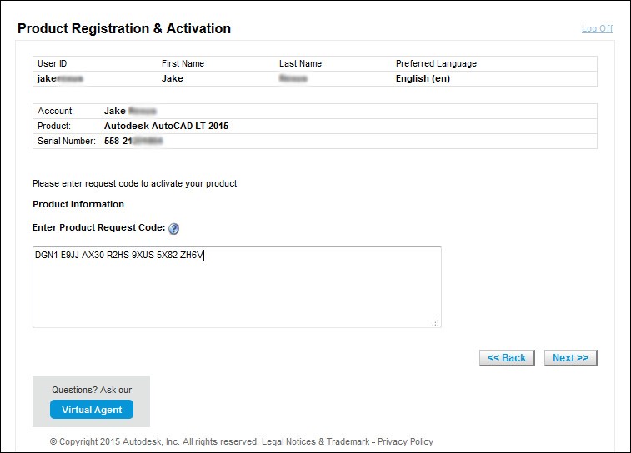The width and height of the screenshot is (631, 453).
Task: Click the 'Product Registration & Activation' heading
Action: 124,28
